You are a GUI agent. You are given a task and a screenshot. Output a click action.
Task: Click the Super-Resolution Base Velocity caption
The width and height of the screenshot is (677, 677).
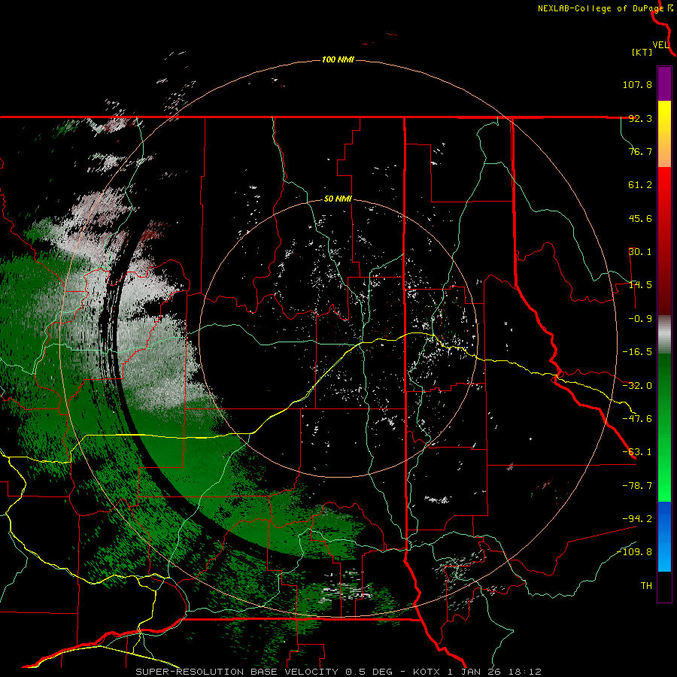pyautogui.click(x=338, y=672)
